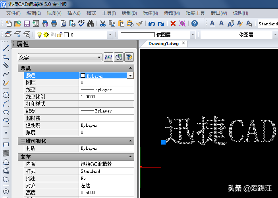Open help with the question mark icon
The image size is (278, 198).
pos(195,24)
